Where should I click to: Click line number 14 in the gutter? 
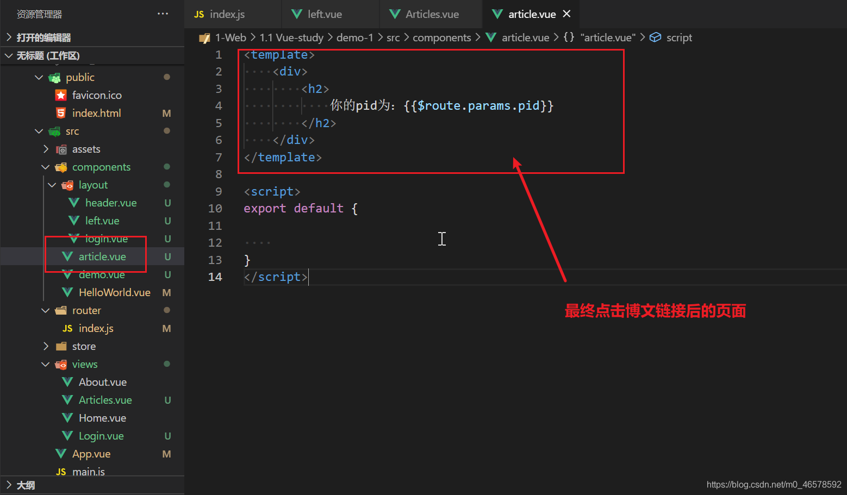pyautogui.click(x=215, y=277)
